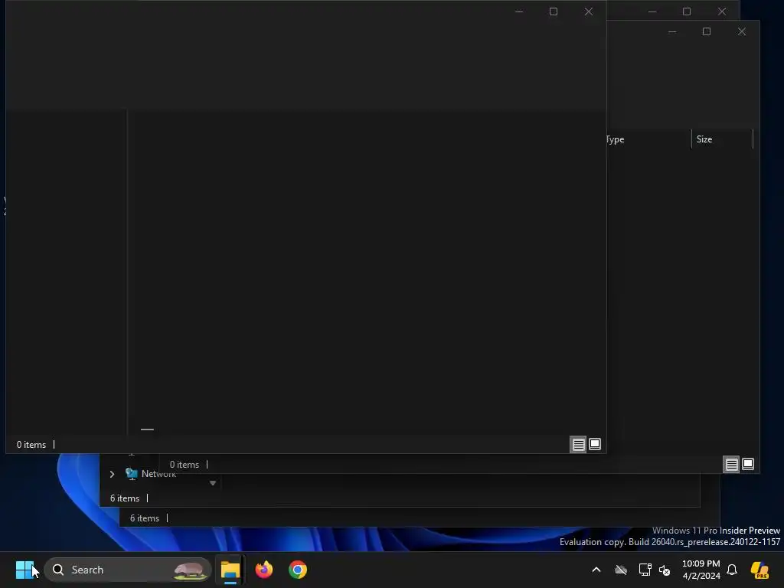Open the clock showing 10:09 PM
This screenshot has height=588, width=784.
(701, 570)
